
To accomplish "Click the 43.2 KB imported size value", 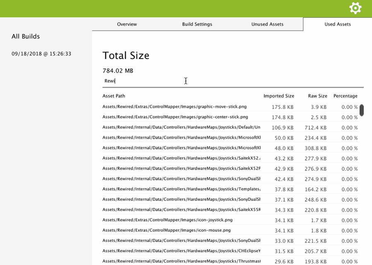I will (284, 159).
